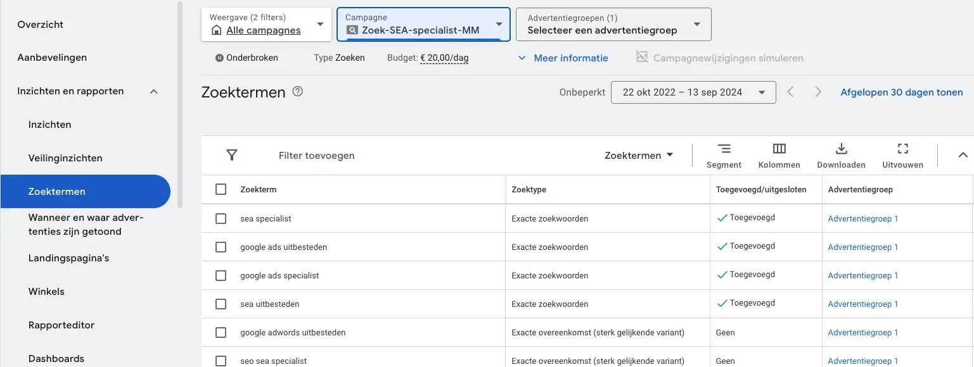Open Advertentiegroep 1 from the first row

pyautogui.click(x=862, y=218)
